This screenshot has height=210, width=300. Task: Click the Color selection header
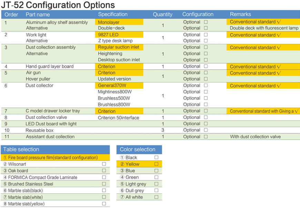pos(138,149)
